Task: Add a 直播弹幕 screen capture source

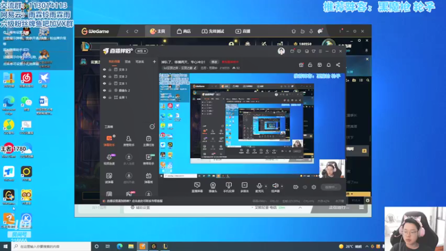Action: [x=197, y=187]
